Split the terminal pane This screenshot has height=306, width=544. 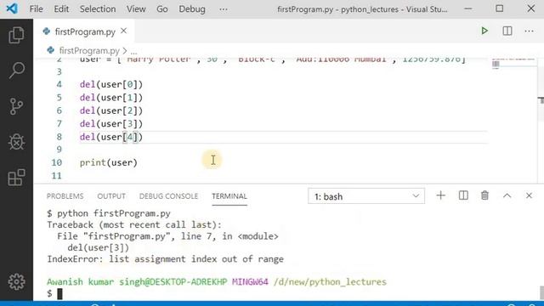pos(463,195)
